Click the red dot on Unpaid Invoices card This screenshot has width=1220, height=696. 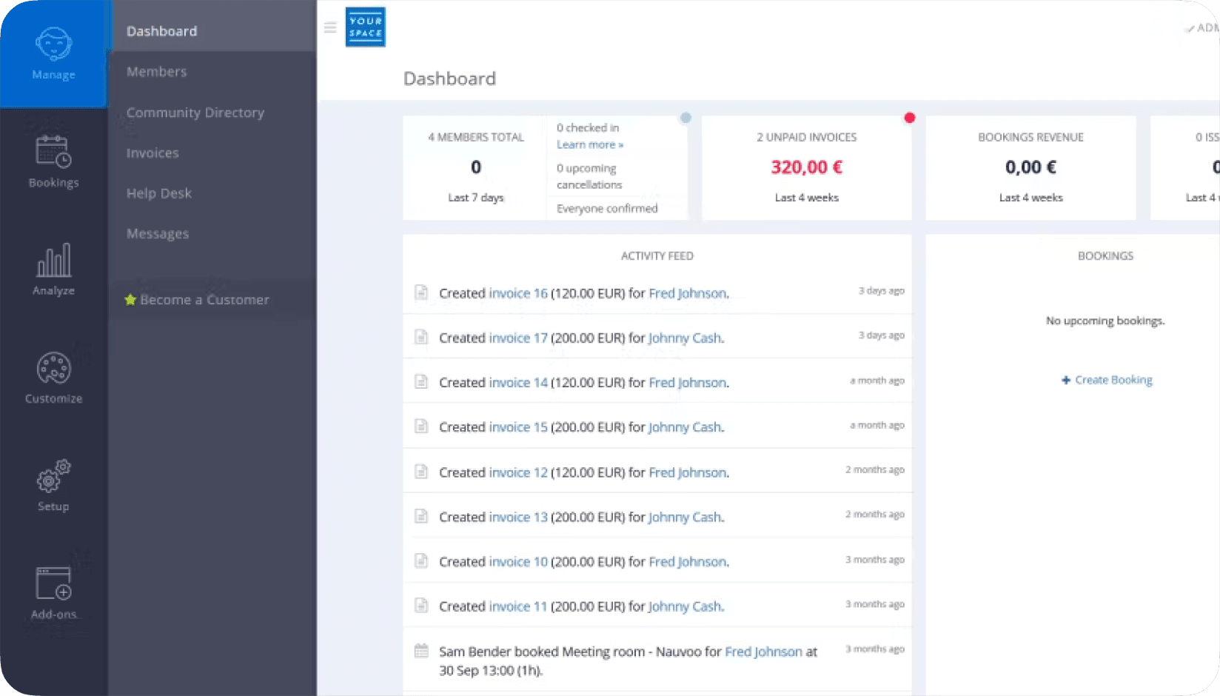(x=910, y=117)
